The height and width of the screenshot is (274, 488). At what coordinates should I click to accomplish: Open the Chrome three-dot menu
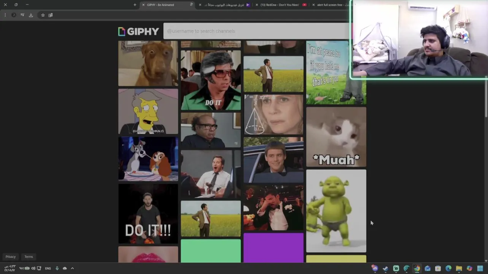click(x=5, y=15)
